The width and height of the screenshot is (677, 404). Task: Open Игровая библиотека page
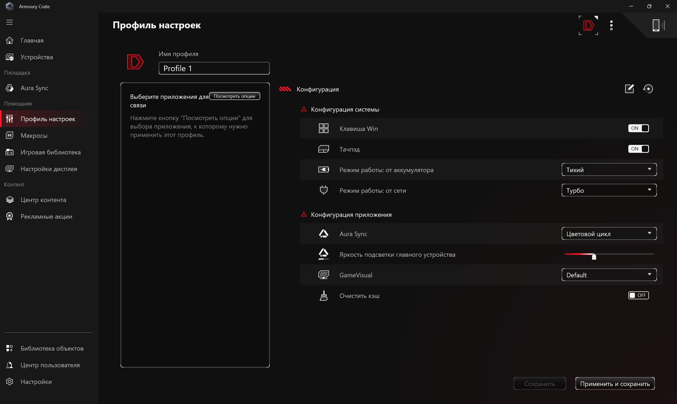tap(49, 152)
